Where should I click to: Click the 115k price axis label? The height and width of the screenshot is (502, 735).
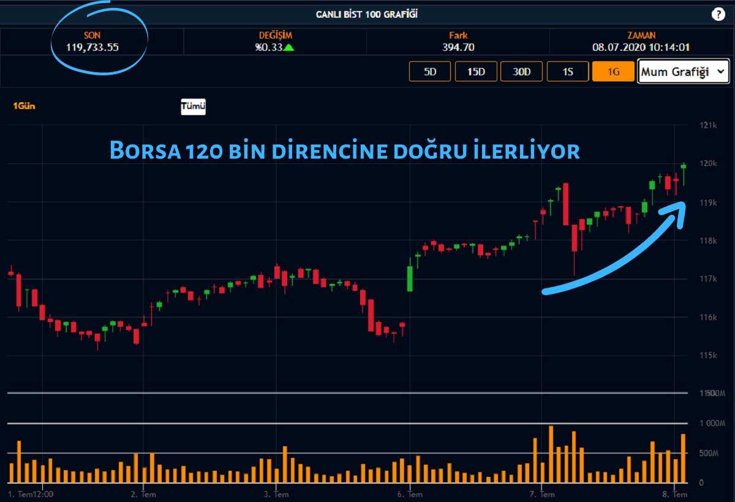(708, 356)
